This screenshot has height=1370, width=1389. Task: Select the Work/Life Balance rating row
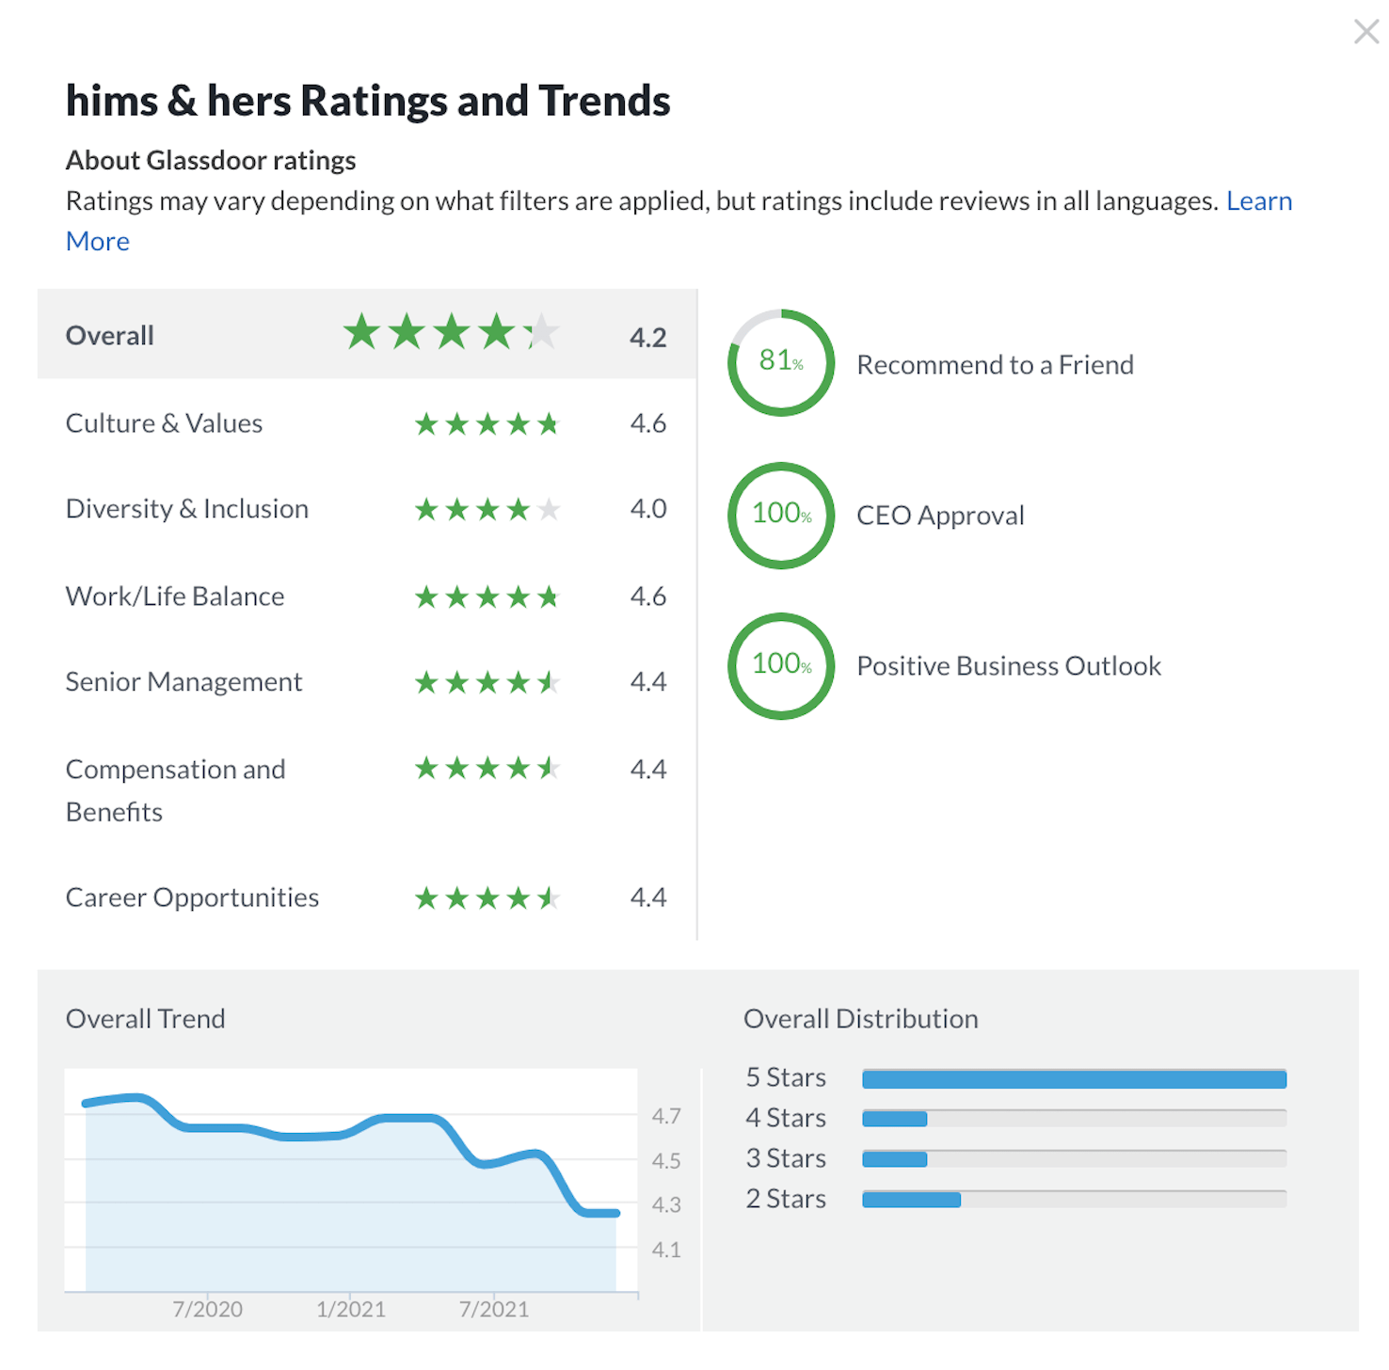tap(367, 597)
